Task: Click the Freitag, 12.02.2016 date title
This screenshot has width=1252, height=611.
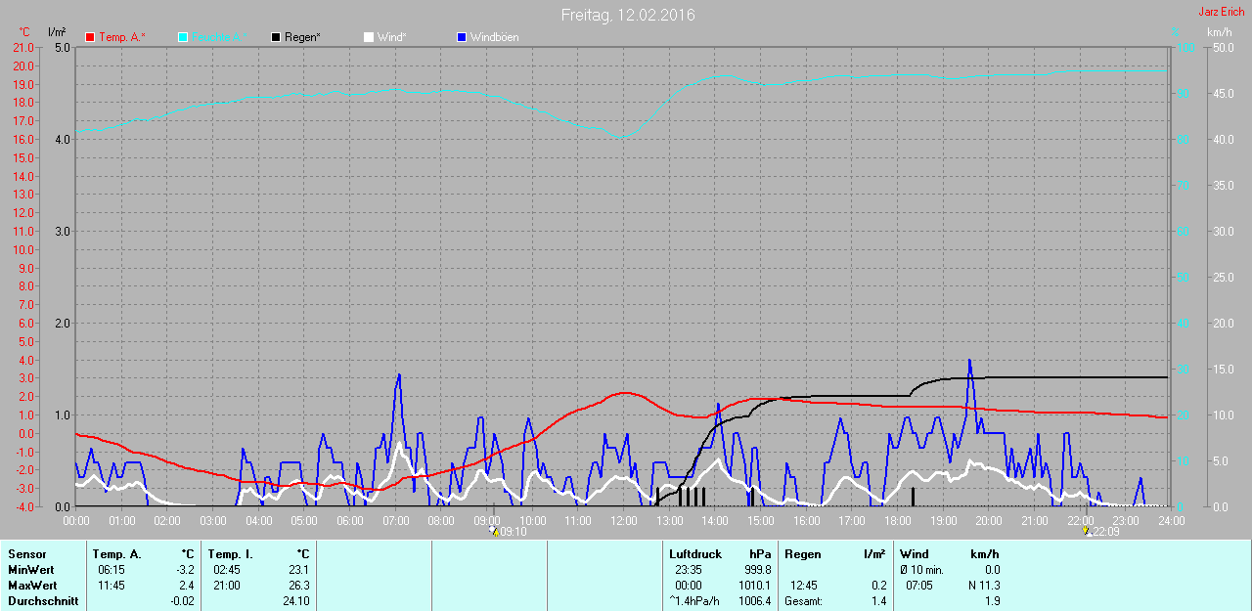Action: 628,15
